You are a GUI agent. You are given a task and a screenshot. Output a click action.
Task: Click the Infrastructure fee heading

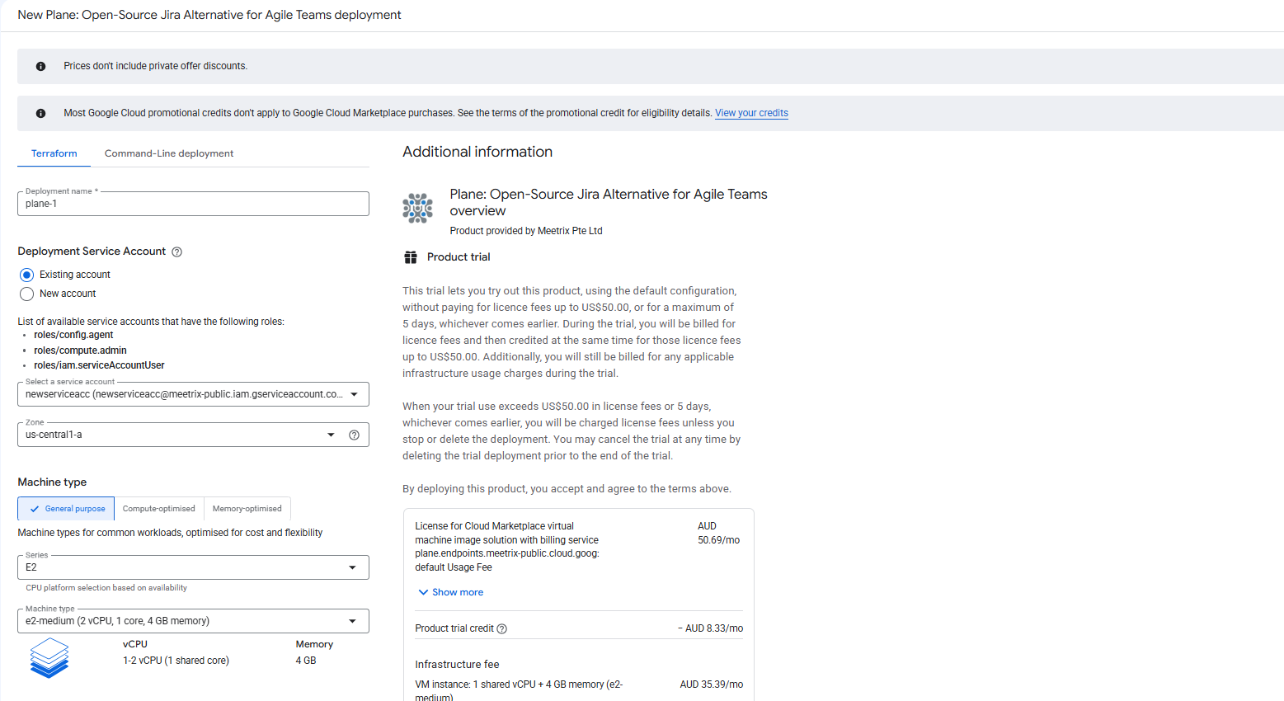[x=457, y=665]
